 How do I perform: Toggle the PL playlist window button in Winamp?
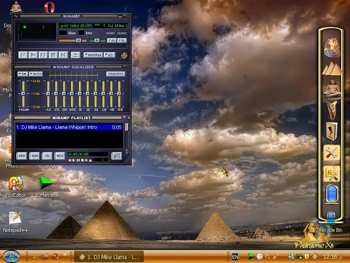[x=122, y=40]
